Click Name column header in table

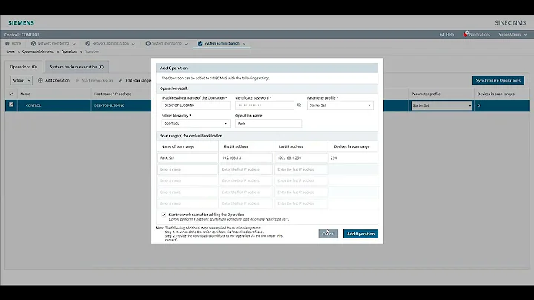25,94
